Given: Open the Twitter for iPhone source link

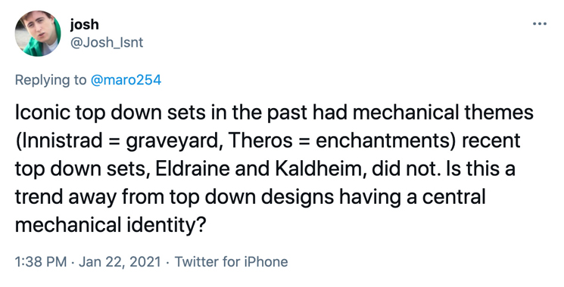Looking at the screenshot, I should (x=232, y=261).
